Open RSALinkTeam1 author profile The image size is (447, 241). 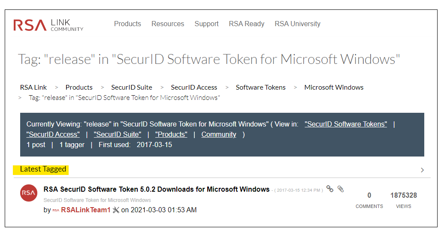click(x=85, y=210)
